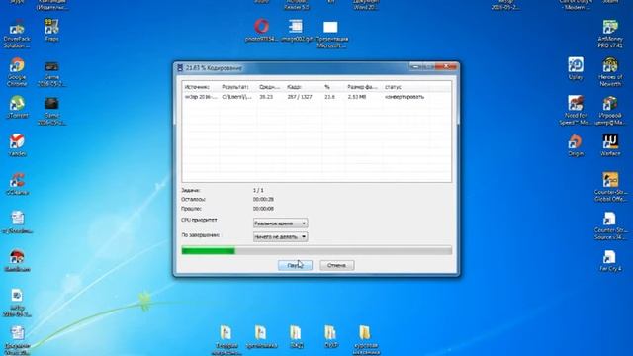Select the Размер файла column header
The width and height of the screenshot is (633, 356).
point(364,87)
